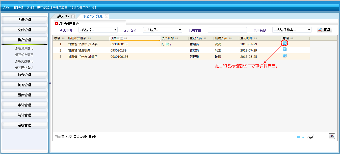Sort by 所属市州区县 column

(x=88, y=38)
